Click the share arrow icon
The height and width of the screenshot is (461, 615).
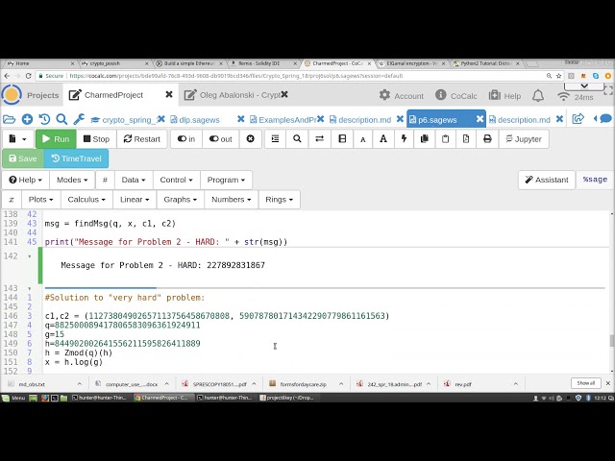pyautogui.click(x=578, y=119)
